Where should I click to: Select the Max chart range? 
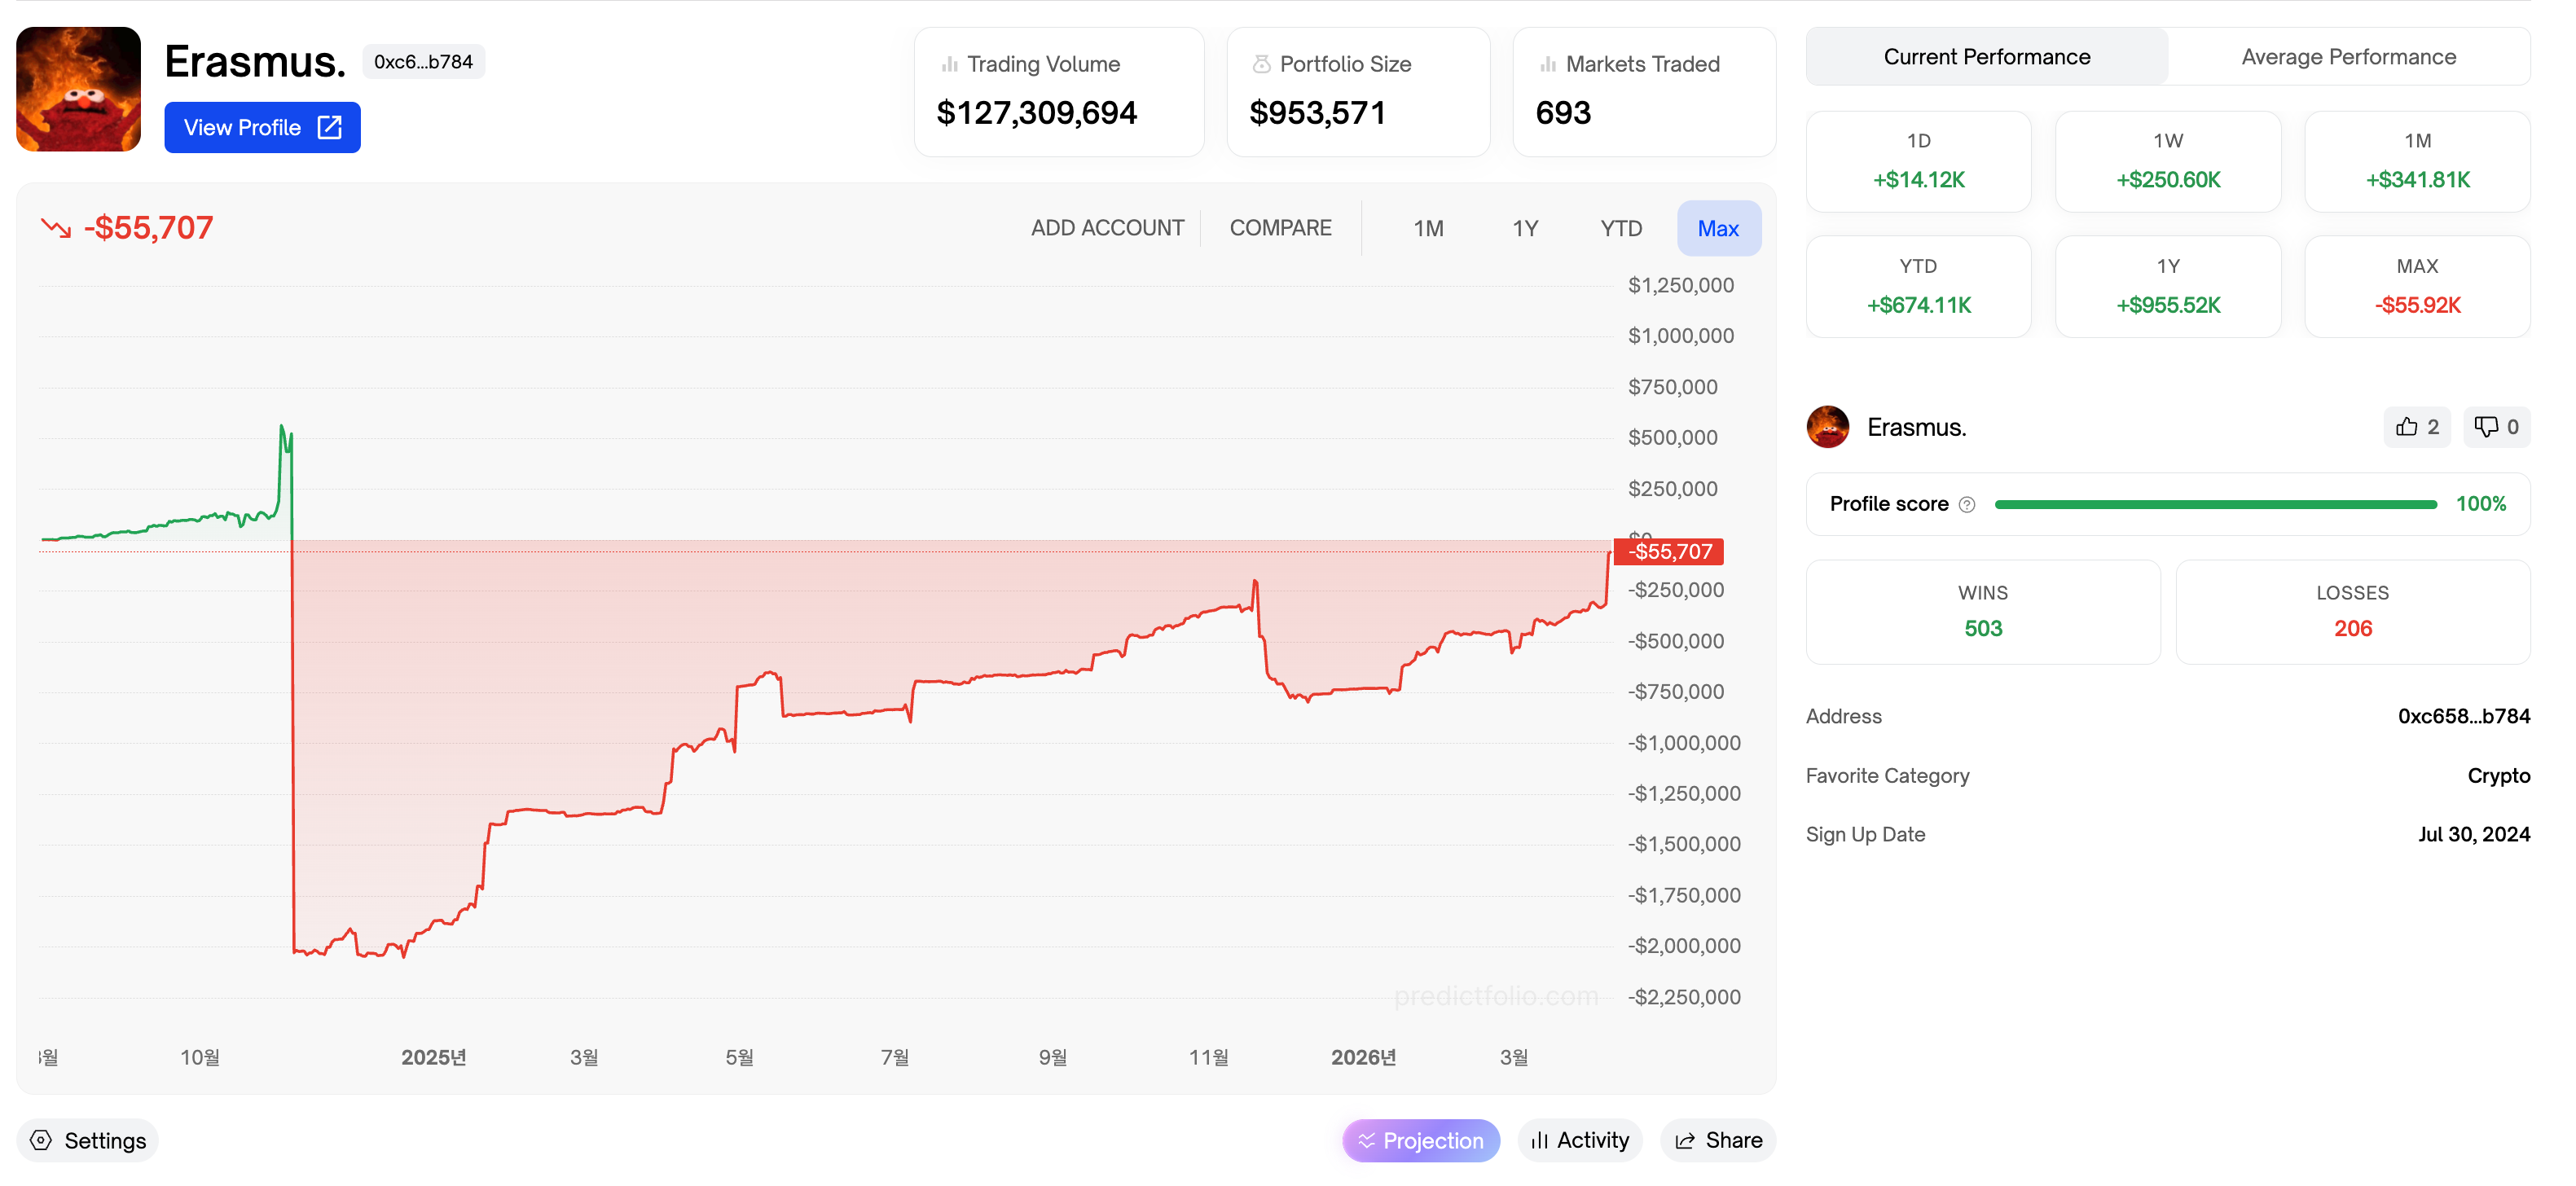point(1717,228)
